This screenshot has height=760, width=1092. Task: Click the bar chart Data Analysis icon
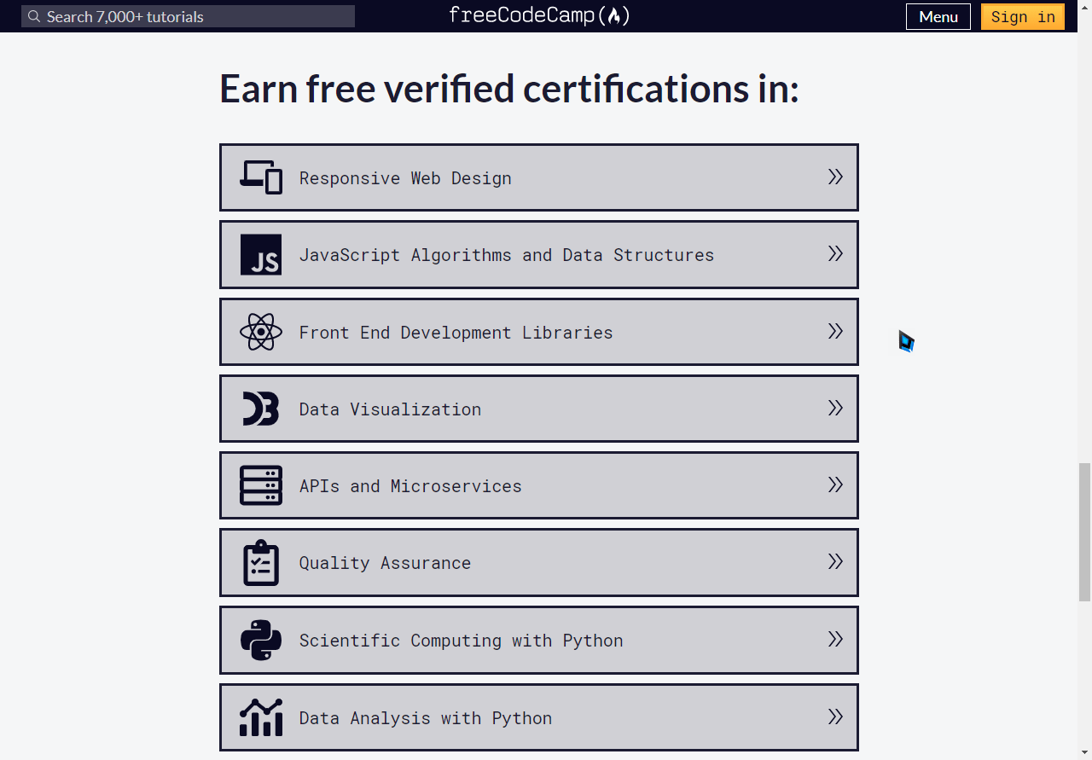(261, 717)
